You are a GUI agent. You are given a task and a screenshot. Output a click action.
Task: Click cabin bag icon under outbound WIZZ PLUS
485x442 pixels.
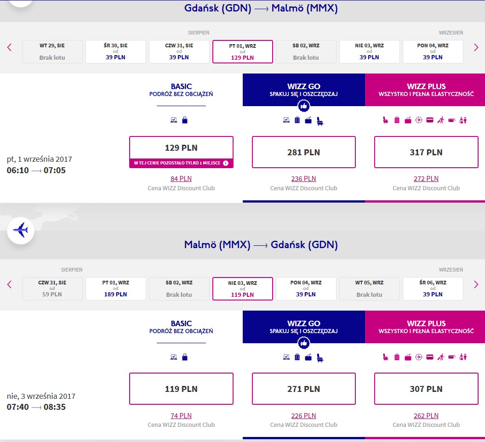click(408, 120)
